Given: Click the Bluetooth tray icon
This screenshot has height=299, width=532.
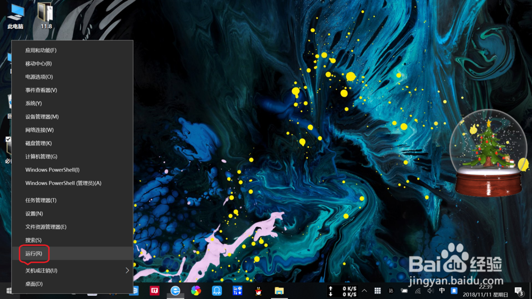Looking at the screenshot, I should [x=391, y=291].
